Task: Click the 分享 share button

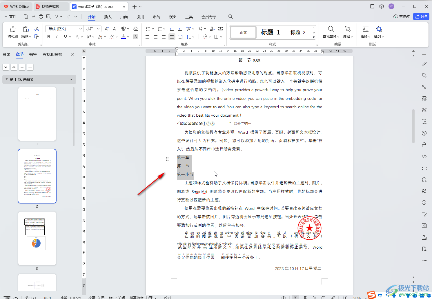Action: coord(421,16)
